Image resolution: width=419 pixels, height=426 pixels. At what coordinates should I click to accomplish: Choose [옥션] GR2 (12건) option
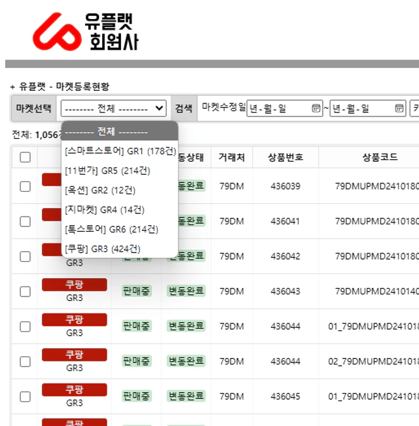point(120,190)
